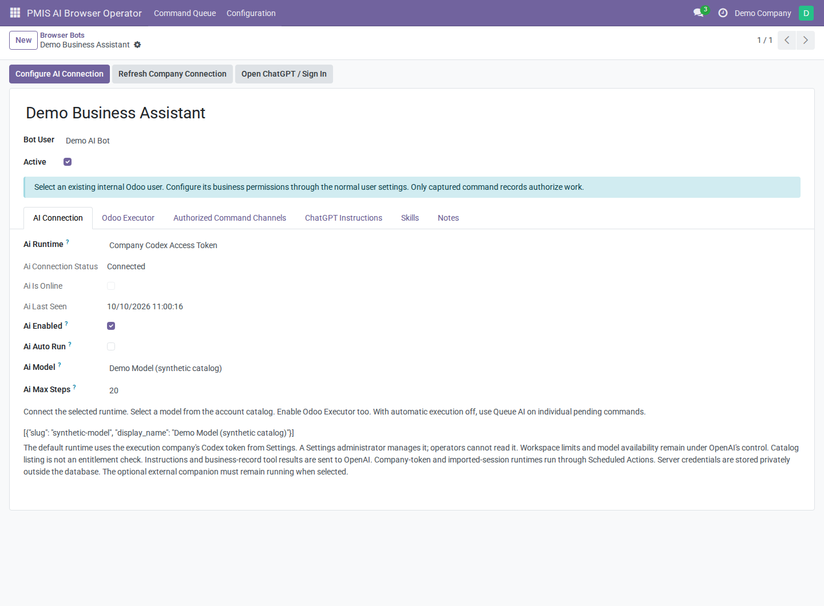
Task: Open the activities clock icon
Action: (723, 13)
